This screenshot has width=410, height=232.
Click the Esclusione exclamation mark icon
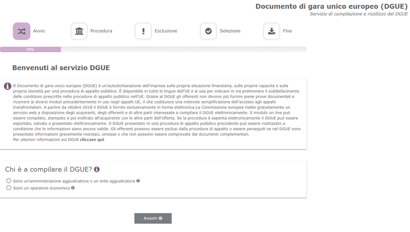pyautogui.click(x=143, y=31)
